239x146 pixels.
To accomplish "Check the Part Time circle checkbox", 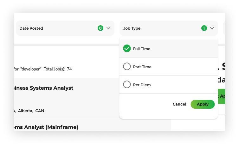I will 127,67.
